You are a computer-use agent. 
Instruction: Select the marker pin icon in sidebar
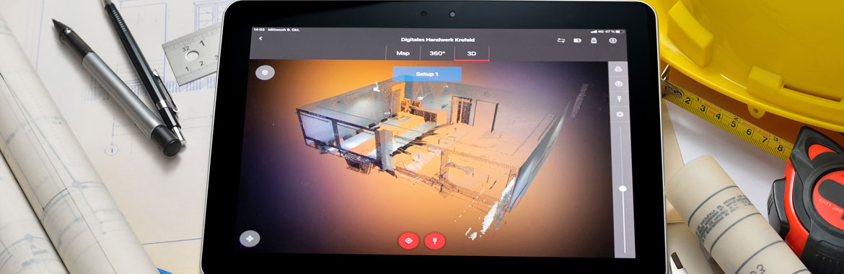tap(619, 99)
